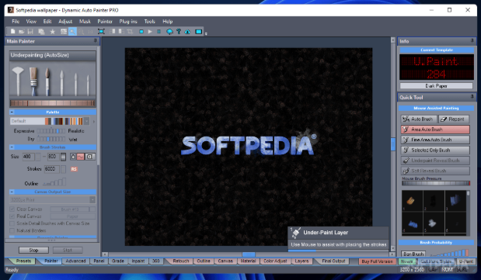Switch to the Retouch tab
The width and height of the screenshot is (481, 280).
click(181, 261)
